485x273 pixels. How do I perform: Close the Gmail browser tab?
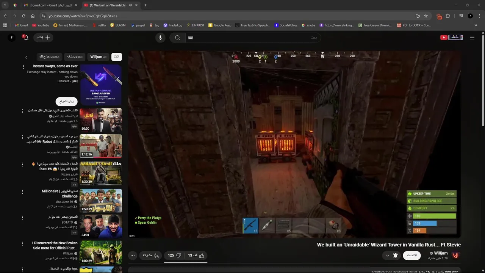click(76, 5)
